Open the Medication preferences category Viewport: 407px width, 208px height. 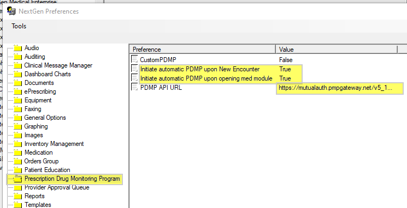39,152
